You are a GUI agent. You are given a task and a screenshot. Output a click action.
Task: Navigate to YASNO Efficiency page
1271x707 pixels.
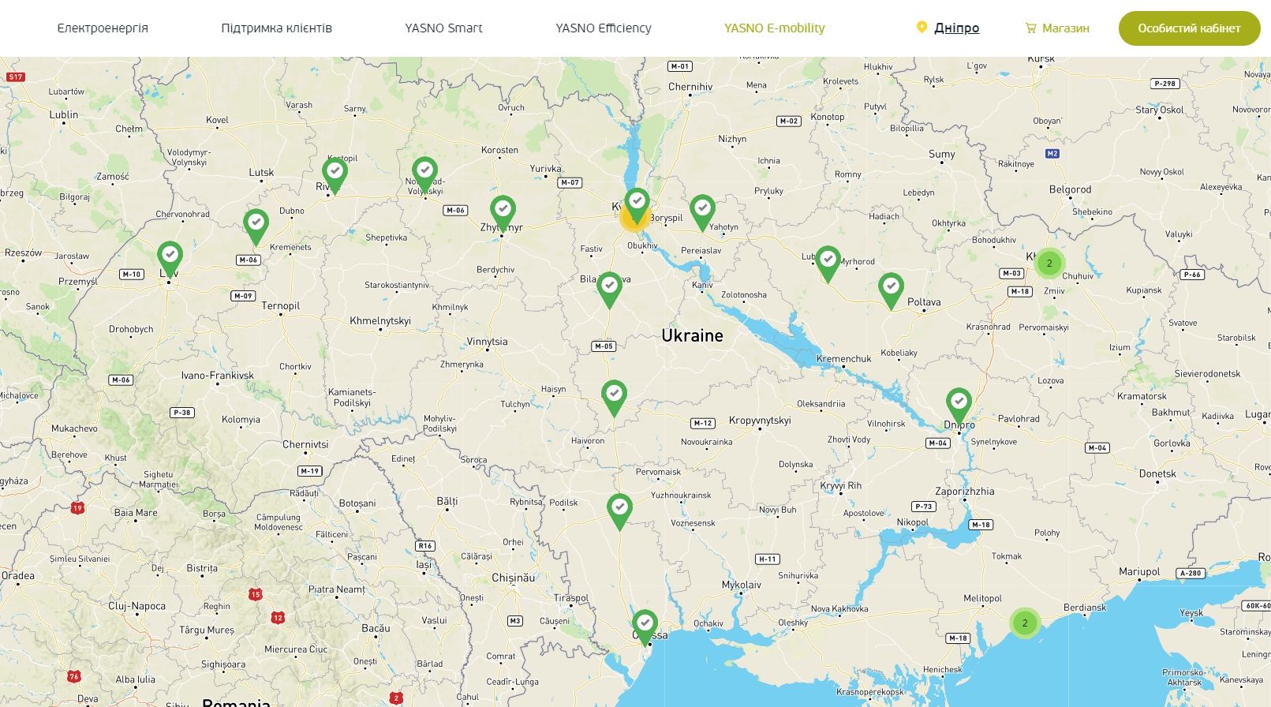603,28
